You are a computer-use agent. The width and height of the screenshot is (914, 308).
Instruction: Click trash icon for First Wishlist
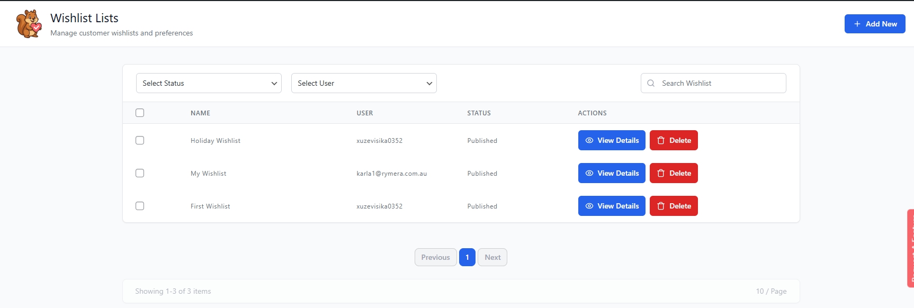coord(660,206)
